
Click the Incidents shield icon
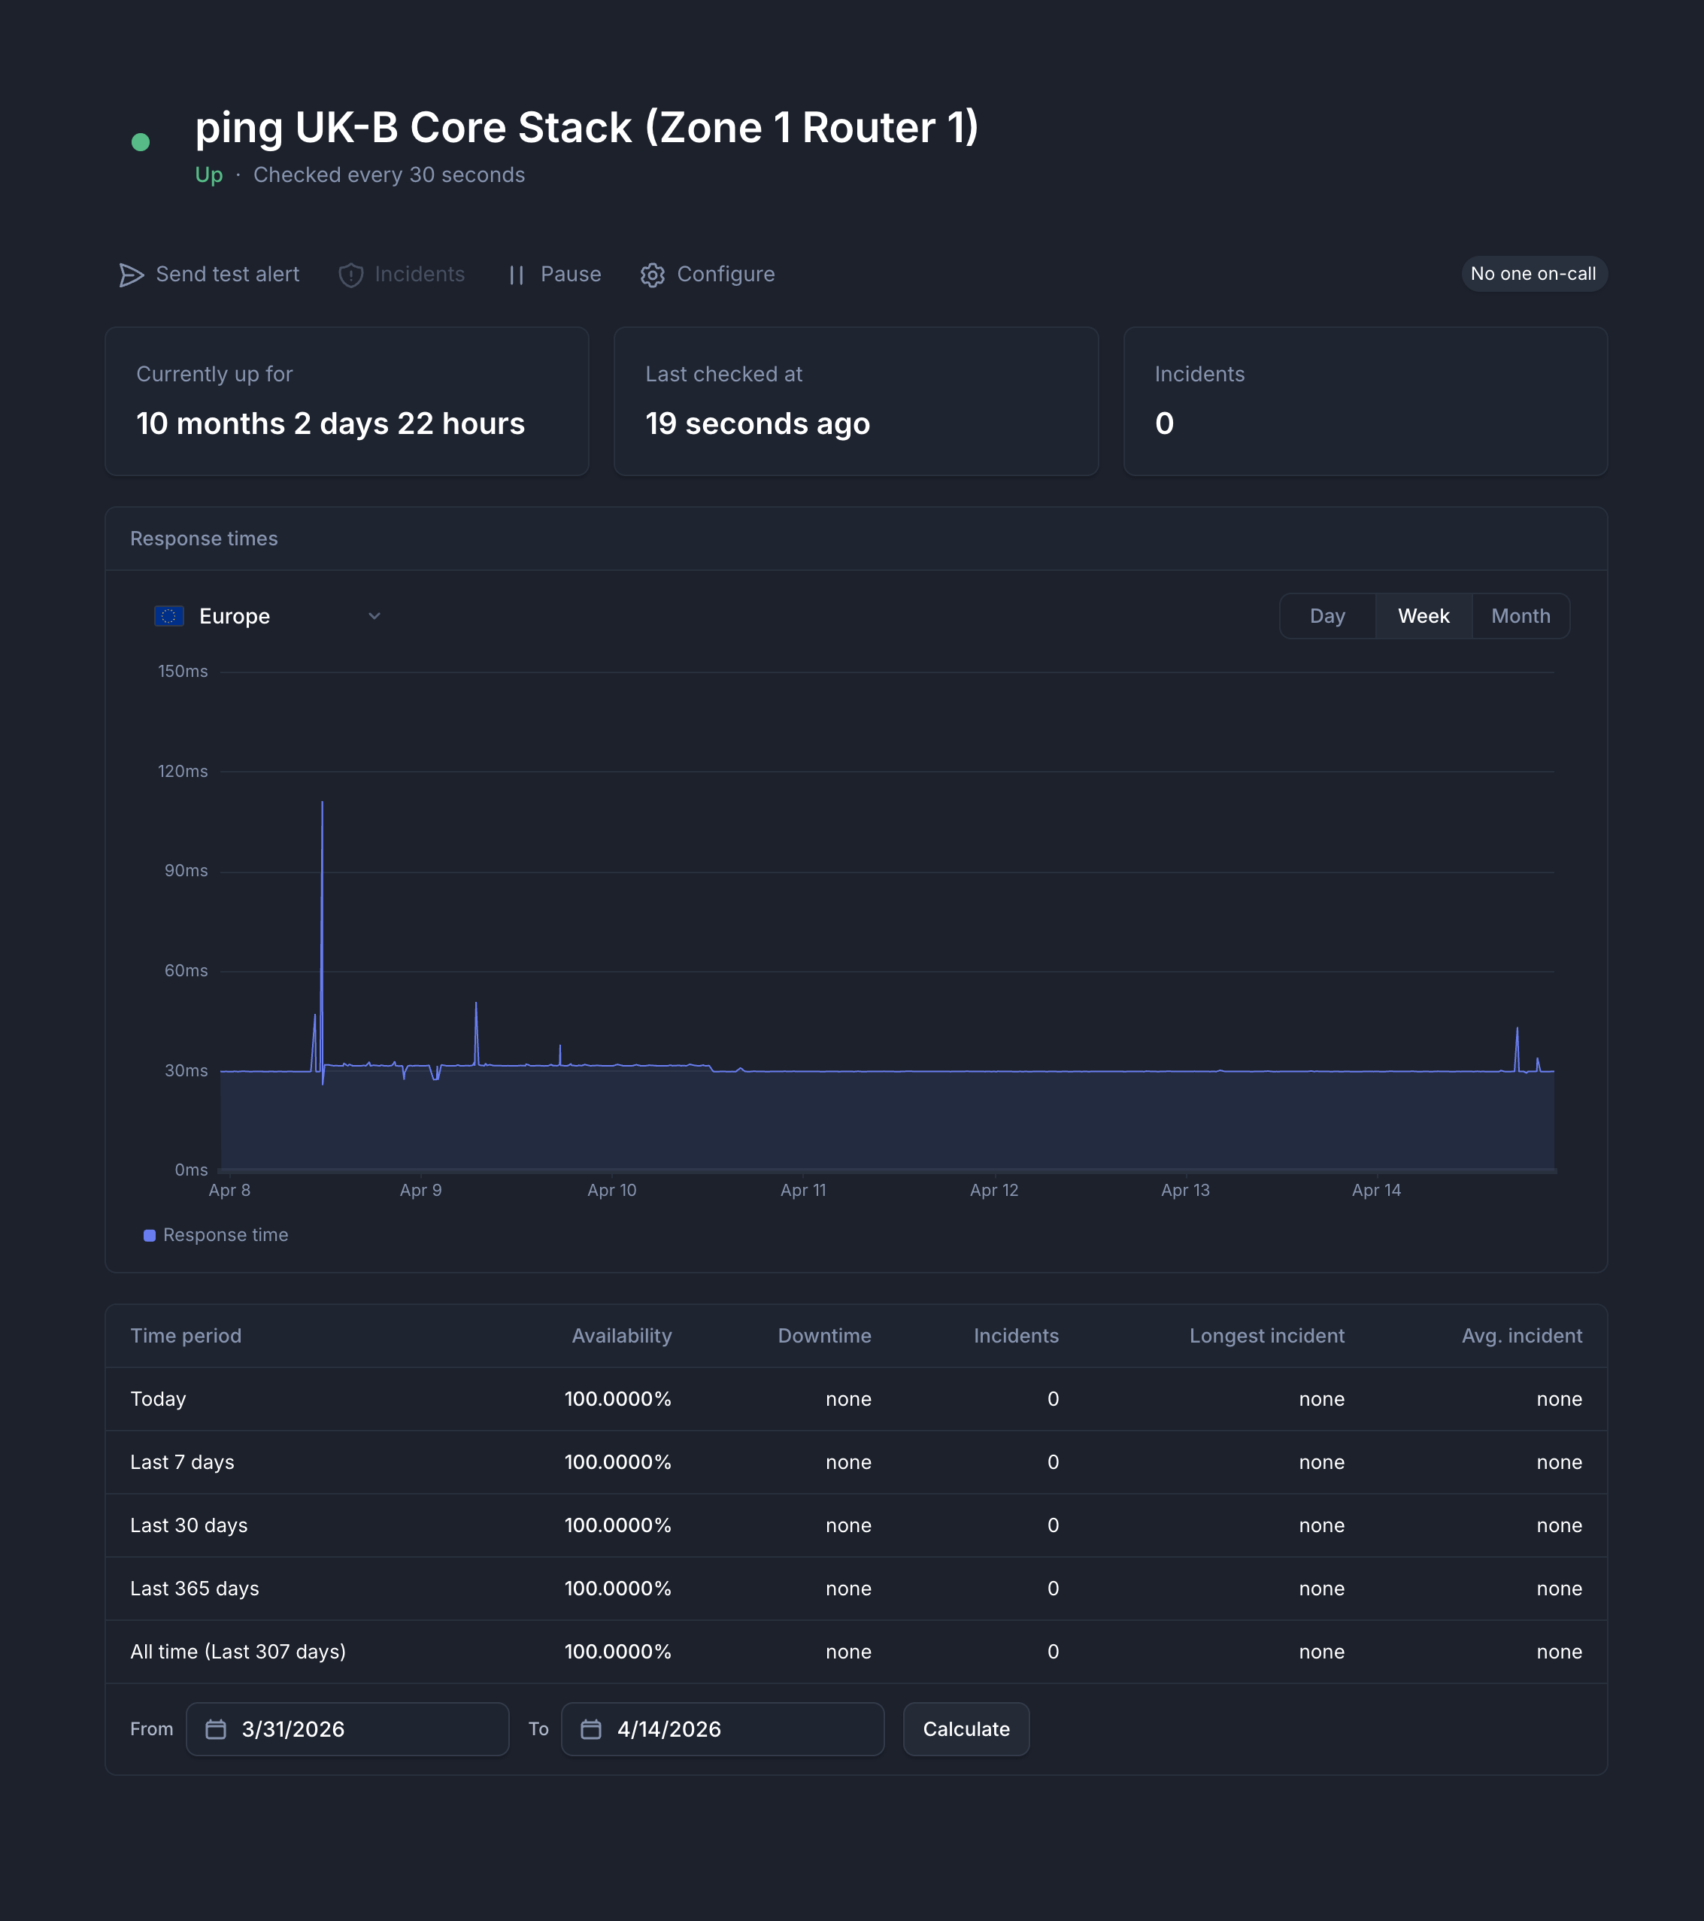[350, 275]
